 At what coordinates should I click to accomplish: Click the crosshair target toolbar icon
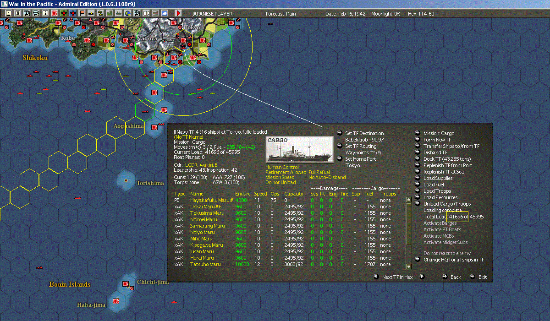point(137,13)
